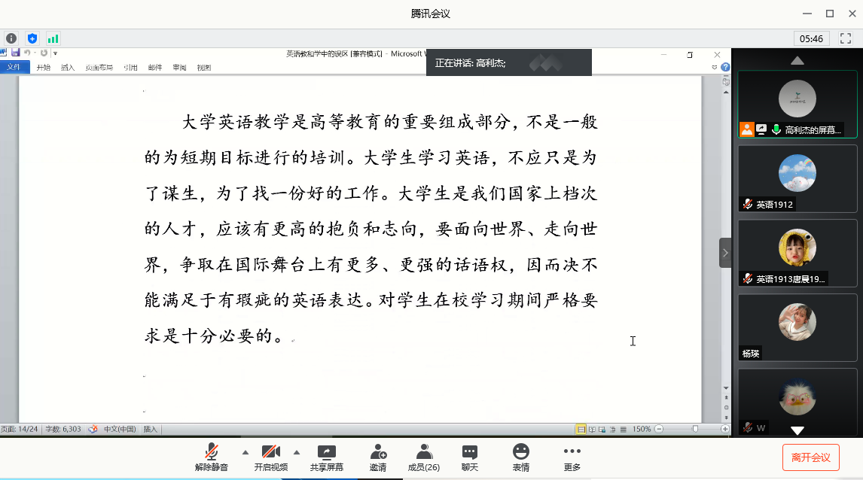Turn on camera with 开启视频
The image size is (863, 480).
coord(270,457)
